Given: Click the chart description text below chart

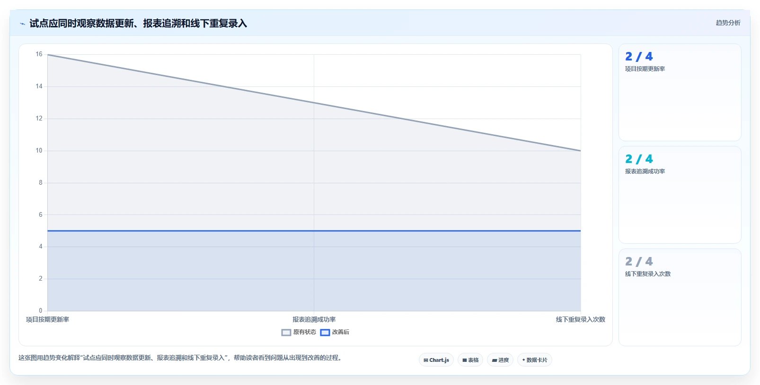Looking at the screenshot, I should click(180, 358).
